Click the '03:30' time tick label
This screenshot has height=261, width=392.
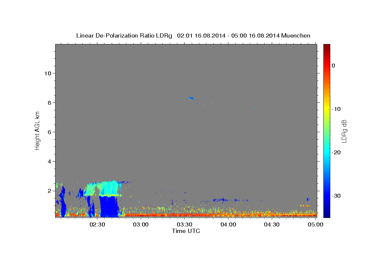pyautogui.click(x=185, y=224)
